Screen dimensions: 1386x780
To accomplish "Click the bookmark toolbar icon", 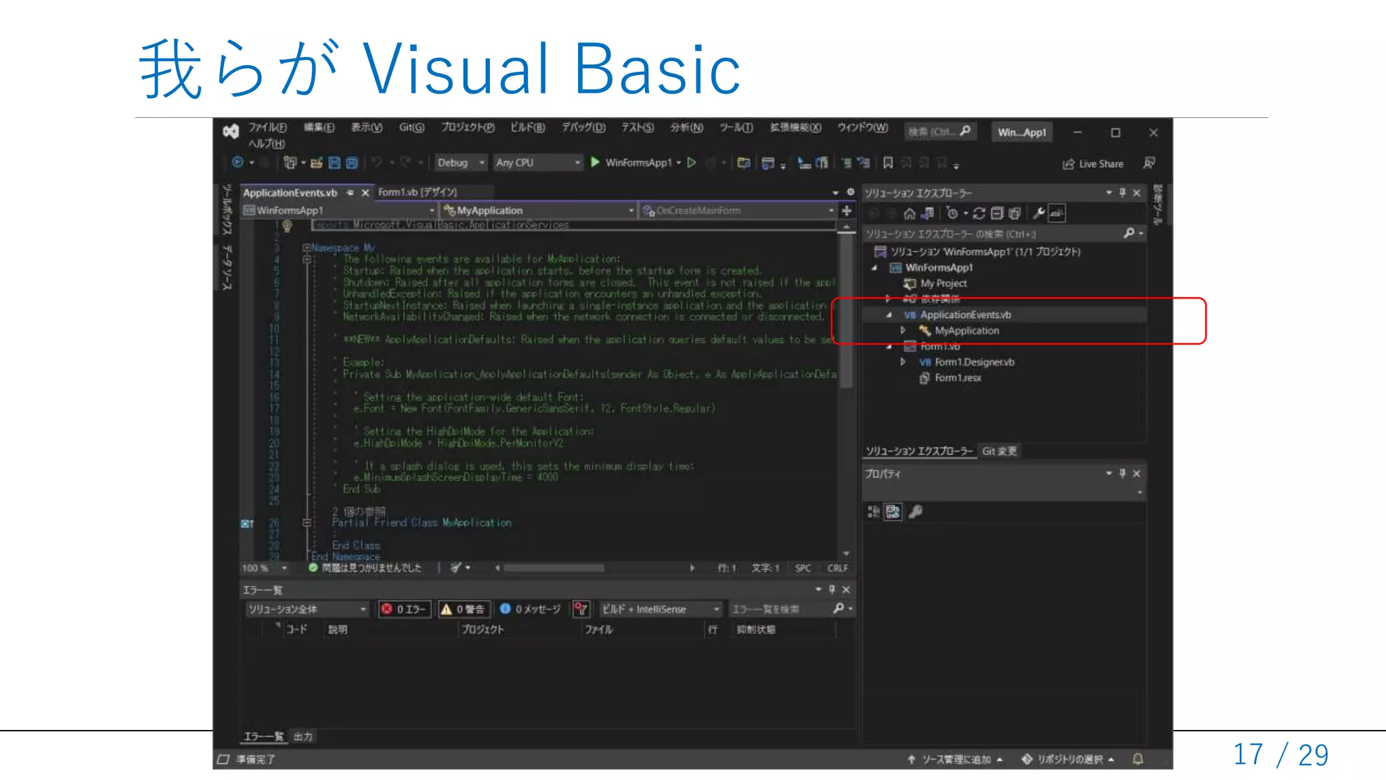I will 888,162.
